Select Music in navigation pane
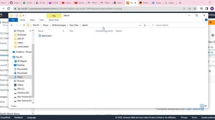 pos(20,77)
